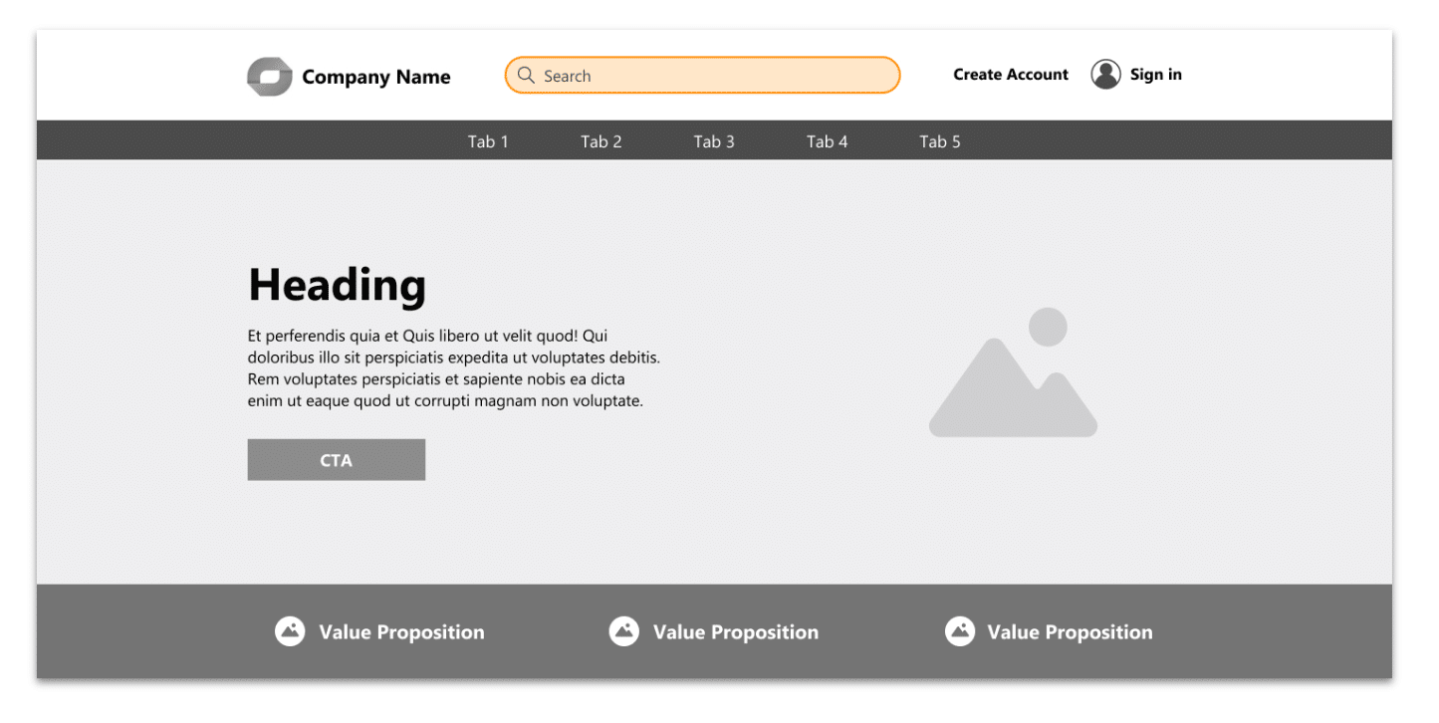Click the left Value Proposition label
This screenshot has width=1439, height=723.
click(x=401, y=632)
